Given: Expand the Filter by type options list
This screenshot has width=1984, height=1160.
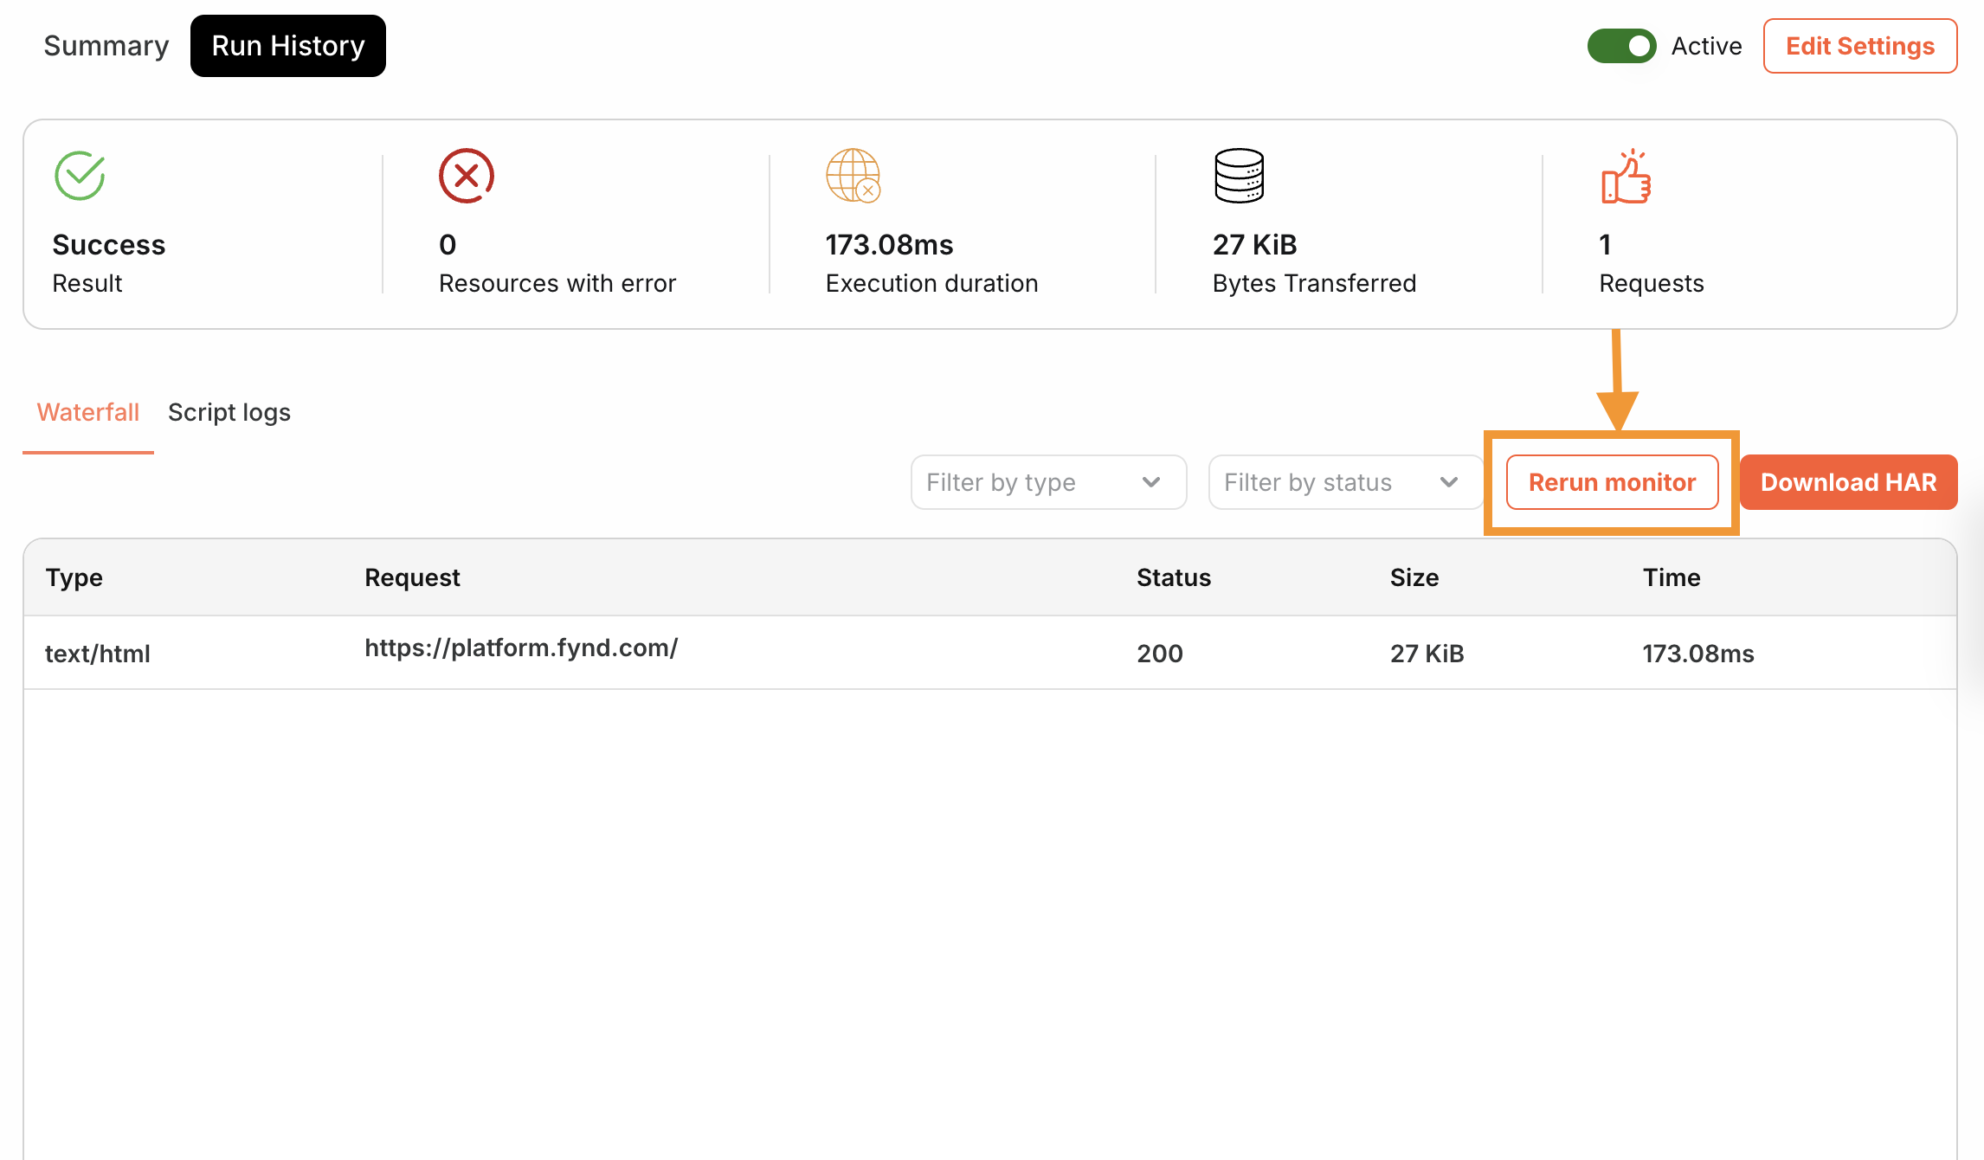Looking at the screenshot, I should coord(1047,480).
